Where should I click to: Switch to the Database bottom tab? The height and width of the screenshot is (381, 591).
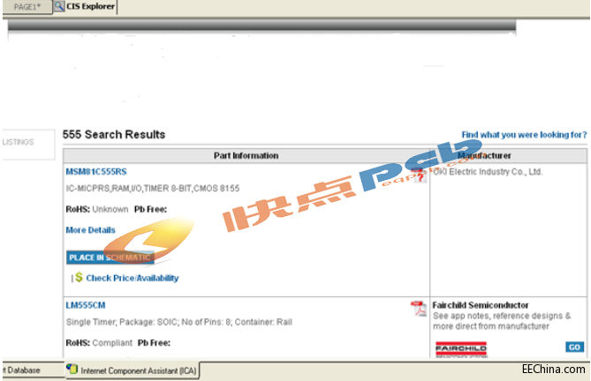(22, 370)
